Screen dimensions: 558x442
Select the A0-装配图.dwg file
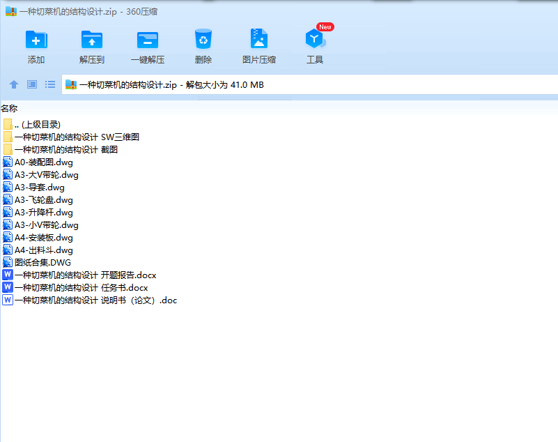[x=38, y=162]
